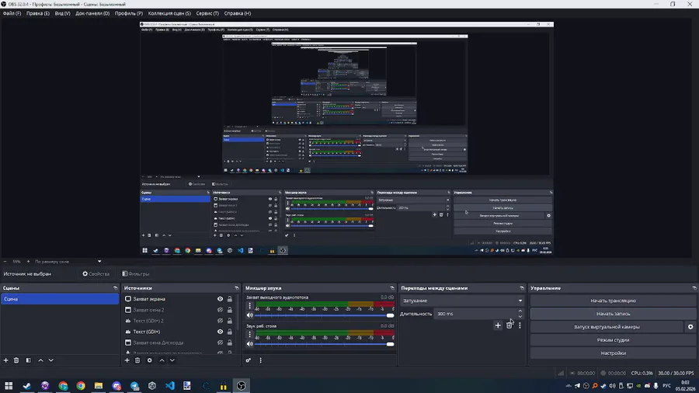Select the Сцена item in scenes list

tap(60, 299)
